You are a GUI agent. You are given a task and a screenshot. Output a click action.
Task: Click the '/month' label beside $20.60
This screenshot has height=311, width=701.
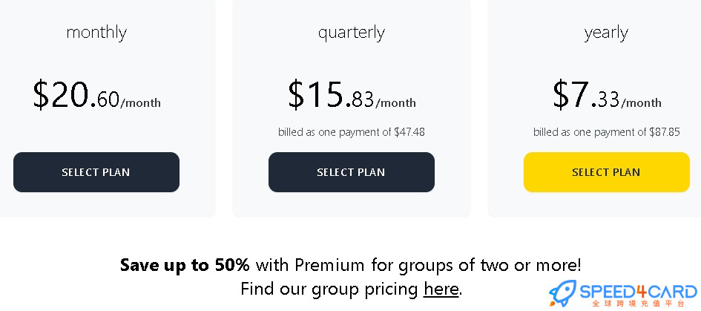(x=140, y=103)
